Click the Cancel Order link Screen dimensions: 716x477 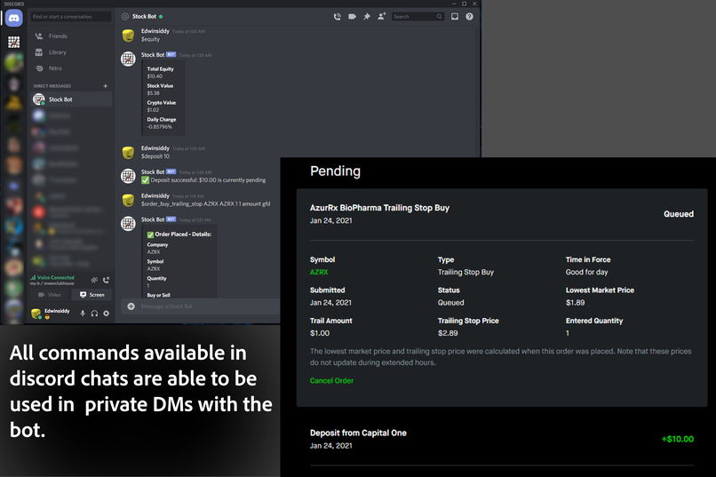click(x=331, y=381)
